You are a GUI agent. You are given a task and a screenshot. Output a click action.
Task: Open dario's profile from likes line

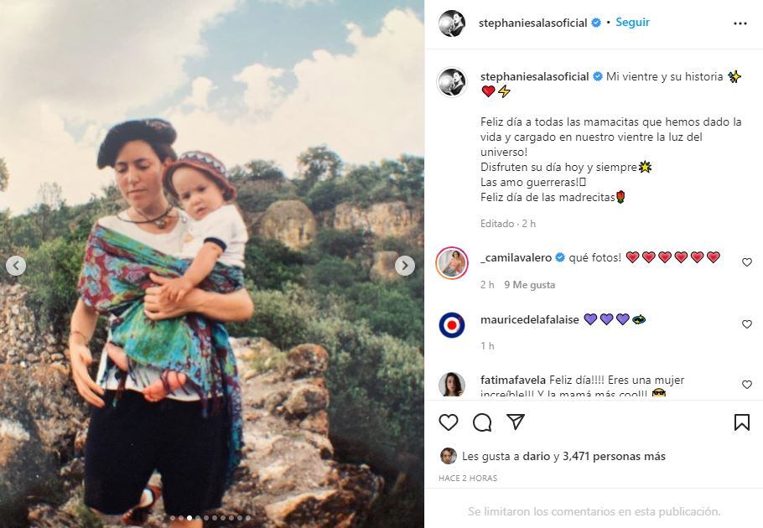tap(537, 457)
